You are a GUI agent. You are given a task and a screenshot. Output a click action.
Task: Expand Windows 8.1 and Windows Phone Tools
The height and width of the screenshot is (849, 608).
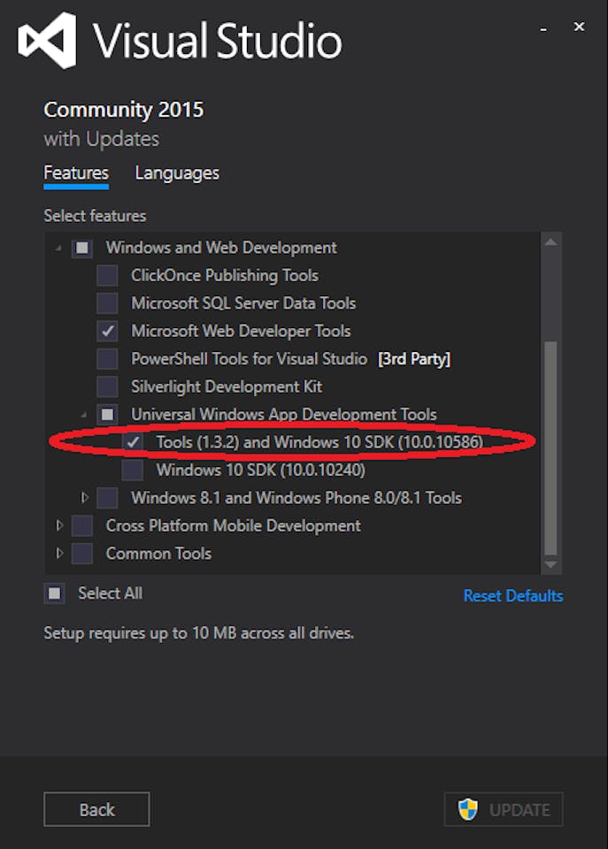pos(85,498)
